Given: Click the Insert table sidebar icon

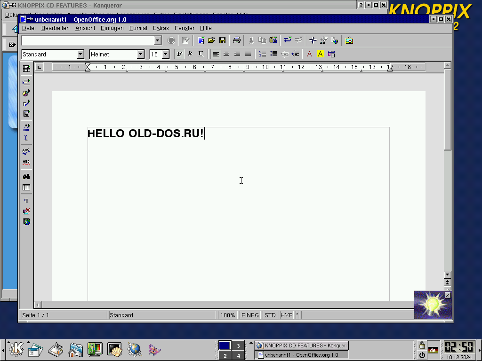Looking at the screenshot, I should (x=26, y=69).
